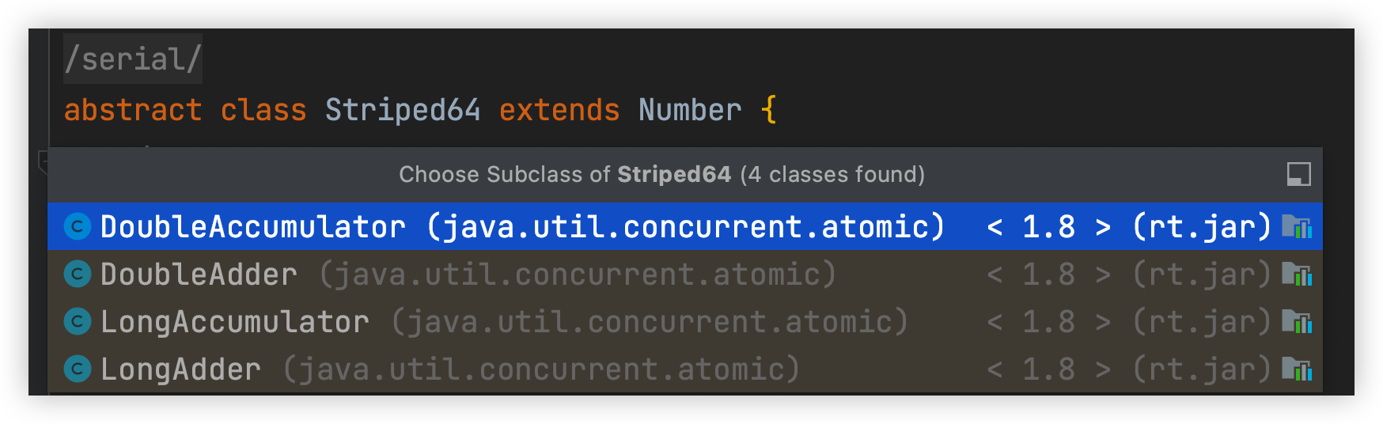Click class icon beside LongAccumulator
The width and height of the screenshot is (1383, 424).
point(78,322)
